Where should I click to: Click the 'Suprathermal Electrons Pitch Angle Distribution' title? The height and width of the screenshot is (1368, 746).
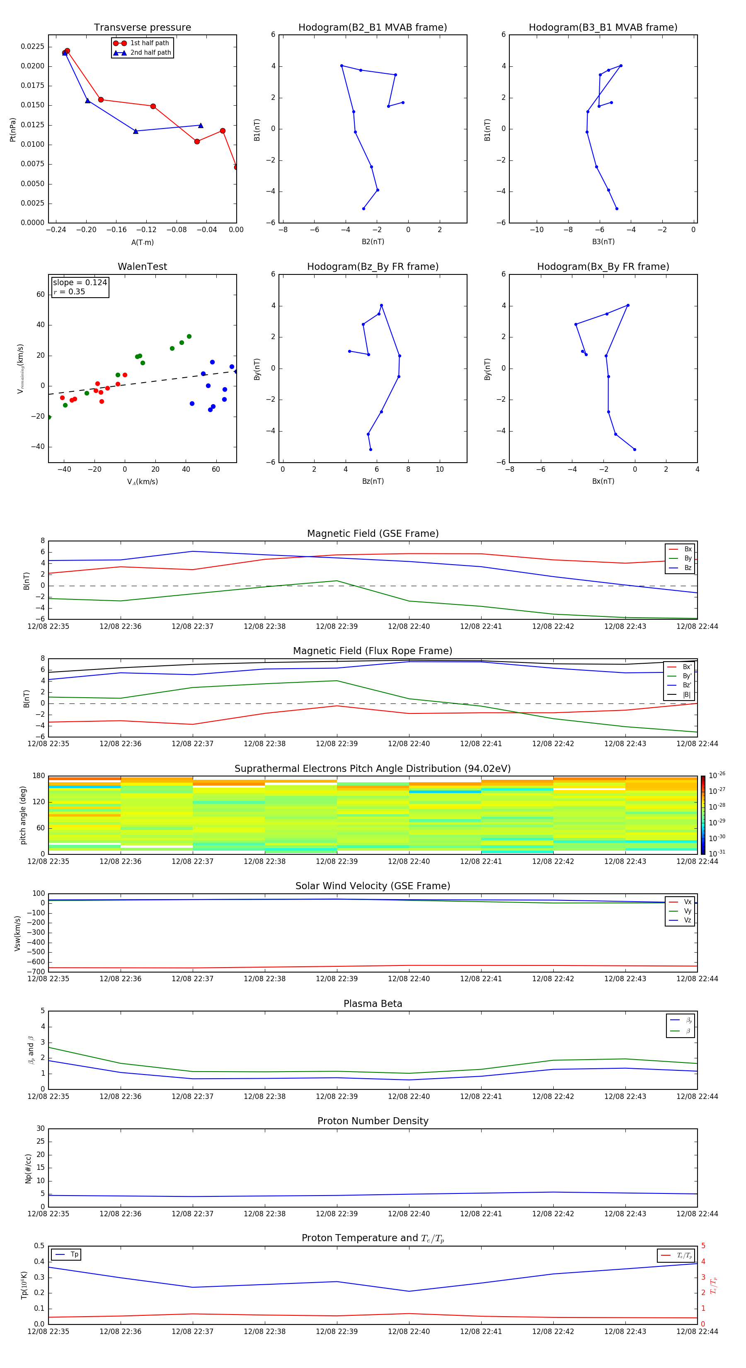[x=373, y=769]
